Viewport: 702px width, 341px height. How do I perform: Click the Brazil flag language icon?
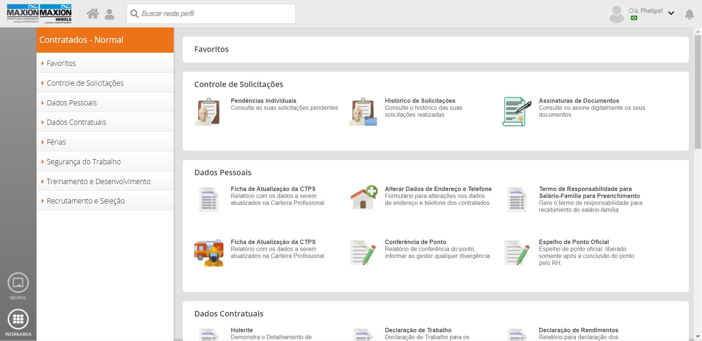pos(634,18)
